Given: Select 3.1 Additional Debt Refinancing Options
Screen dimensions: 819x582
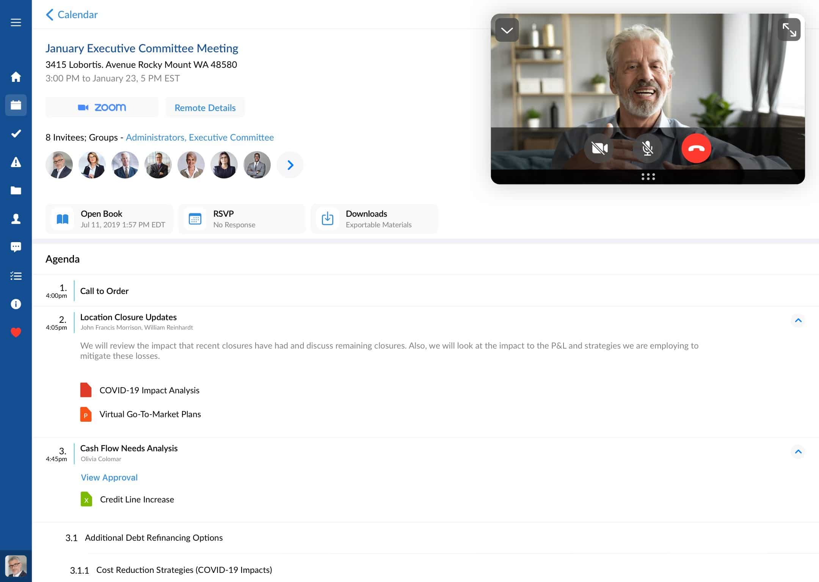Looking at the screenshot, I should click(144, 538).
